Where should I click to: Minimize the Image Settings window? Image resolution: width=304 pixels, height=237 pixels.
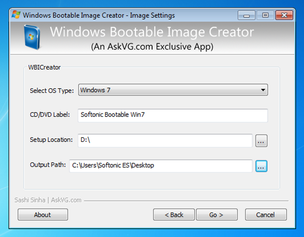point(246,15)
